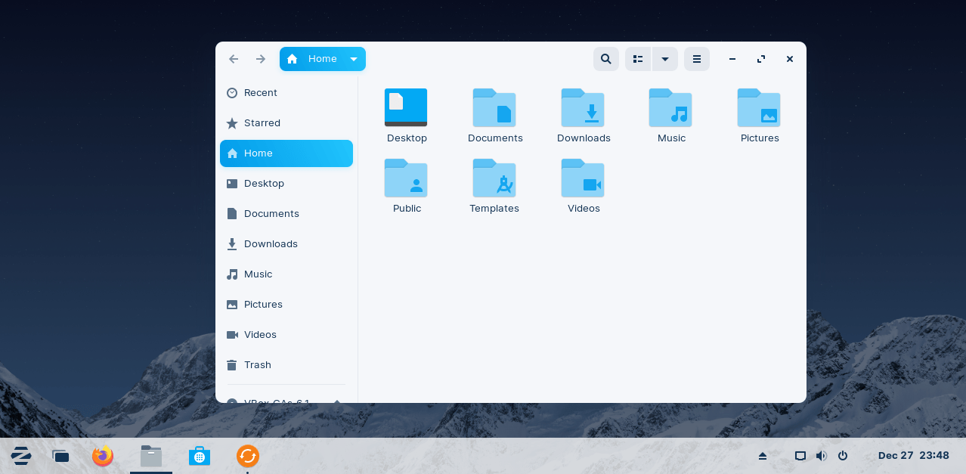Open the view sorting dropdown arrow
Viewport: 966px width, 474px height.
(x=664, y=58)
